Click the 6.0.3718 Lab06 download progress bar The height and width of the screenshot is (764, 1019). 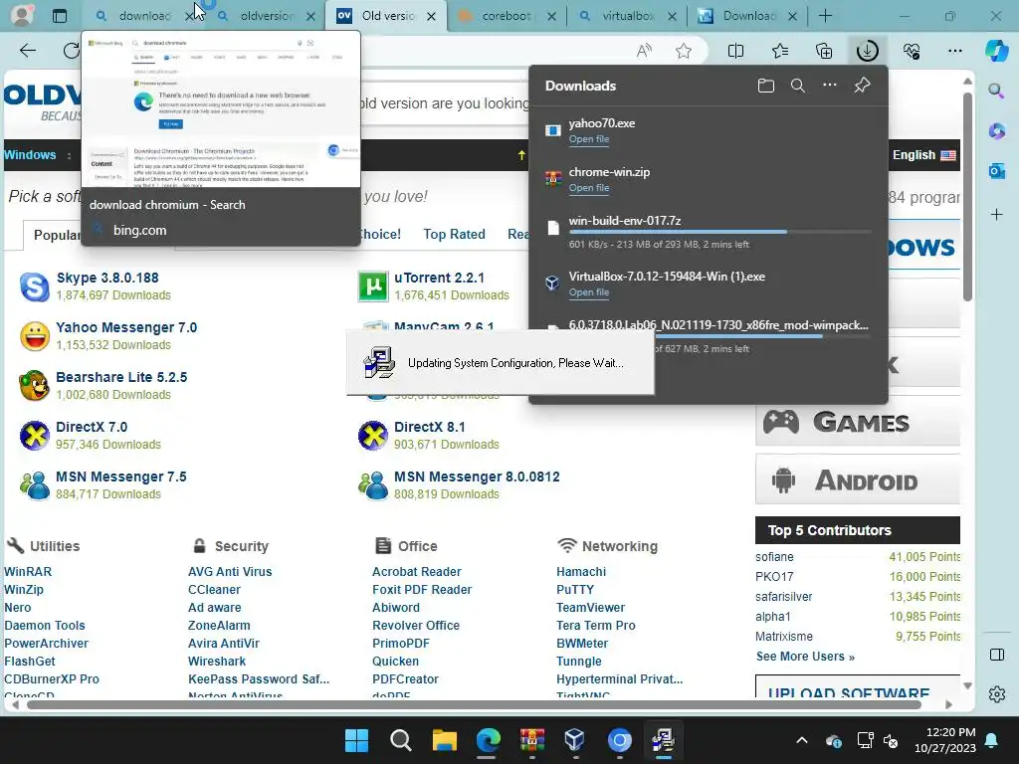[x=761, y=336]
